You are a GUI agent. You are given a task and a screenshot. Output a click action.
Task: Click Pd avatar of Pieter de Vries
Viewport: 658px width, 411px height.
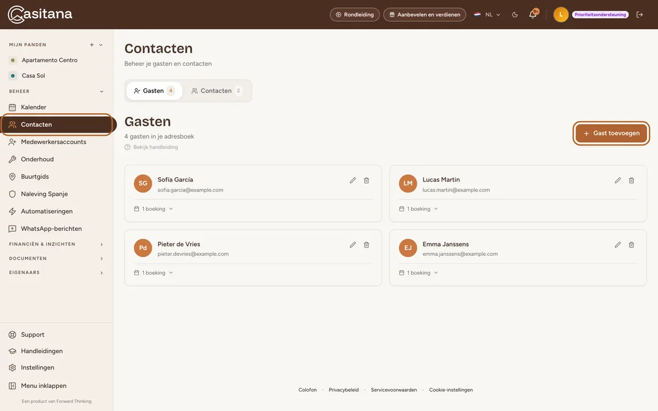click(143, 248)
